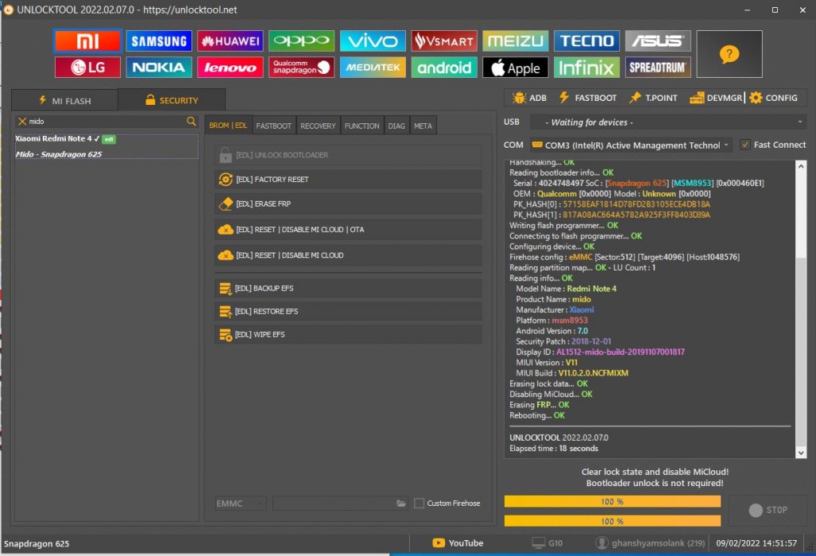816x556 pixels.
Task: Select the Spreadtrum logo
Action: 658,67
